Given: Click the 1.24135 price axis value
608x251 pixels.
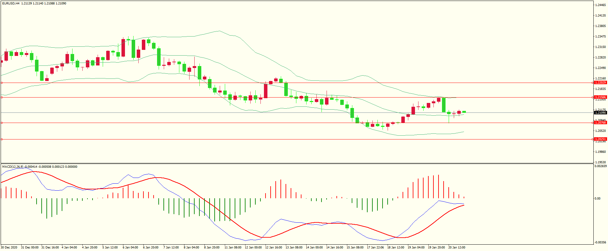Looking at the screenshot, I should (600, 16).
